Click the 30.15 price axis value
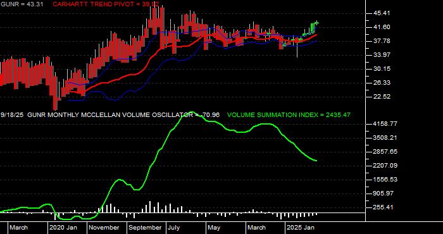 pos(382,69)
